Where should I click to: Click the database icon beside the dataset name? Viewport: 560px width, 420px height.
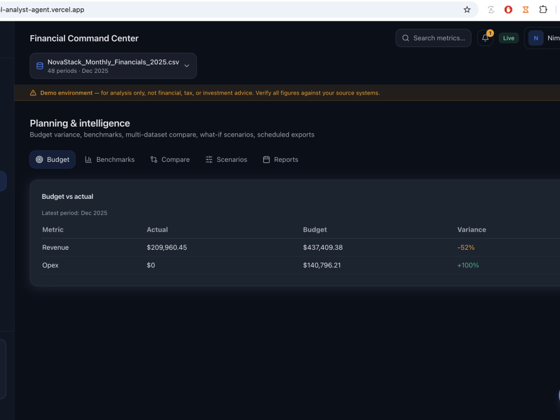coord(40,66)
